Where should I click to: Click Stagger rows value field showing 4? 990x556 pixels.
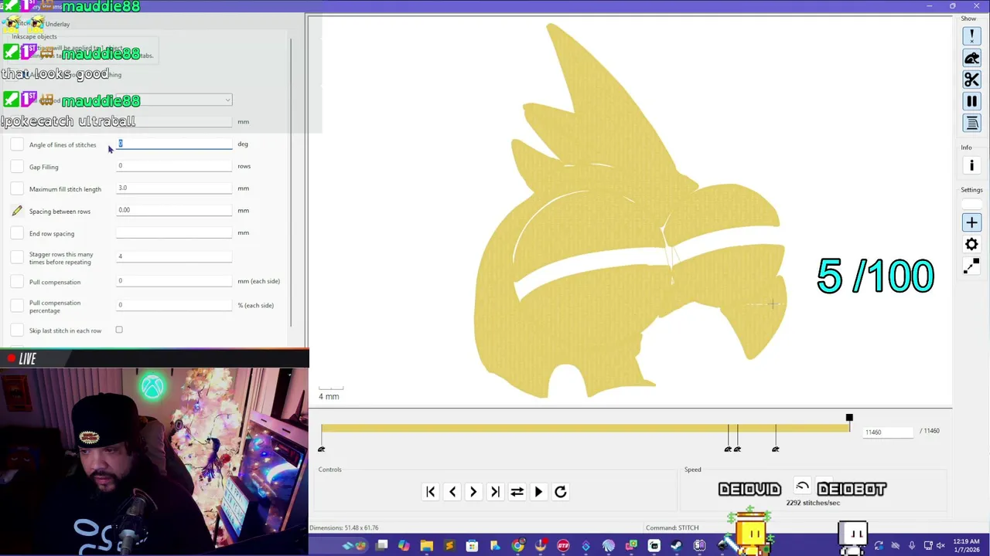click(174, 256)
